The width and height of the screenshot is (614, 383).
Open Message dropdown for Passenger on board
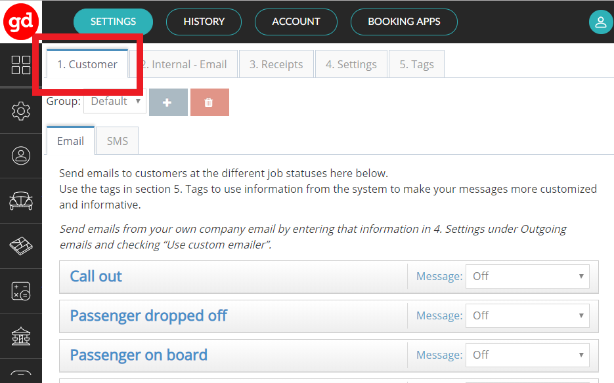pos(527,355)
